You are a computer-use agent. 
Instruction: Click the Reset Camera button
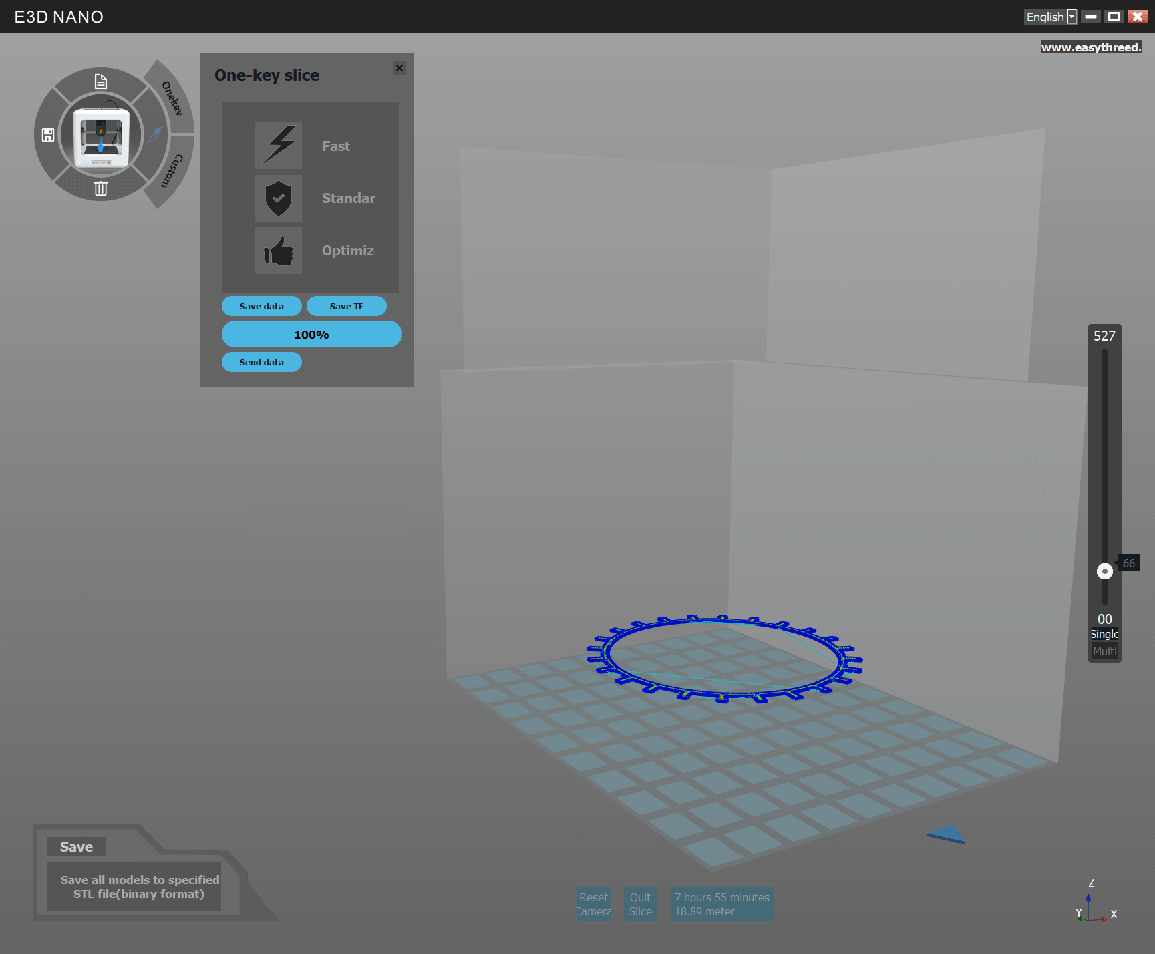pos(593,904)
